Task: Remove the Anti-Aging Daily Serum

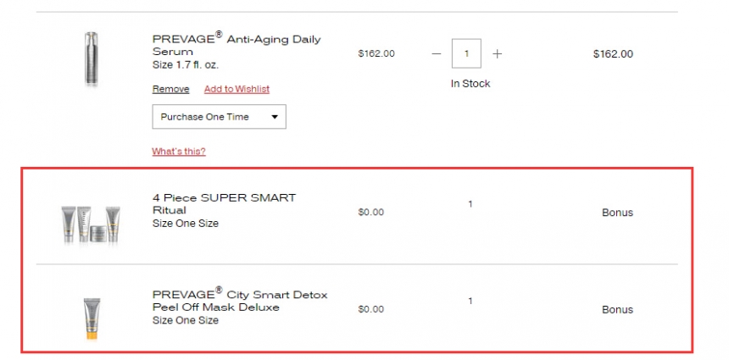Action: [x=170, y=89]
